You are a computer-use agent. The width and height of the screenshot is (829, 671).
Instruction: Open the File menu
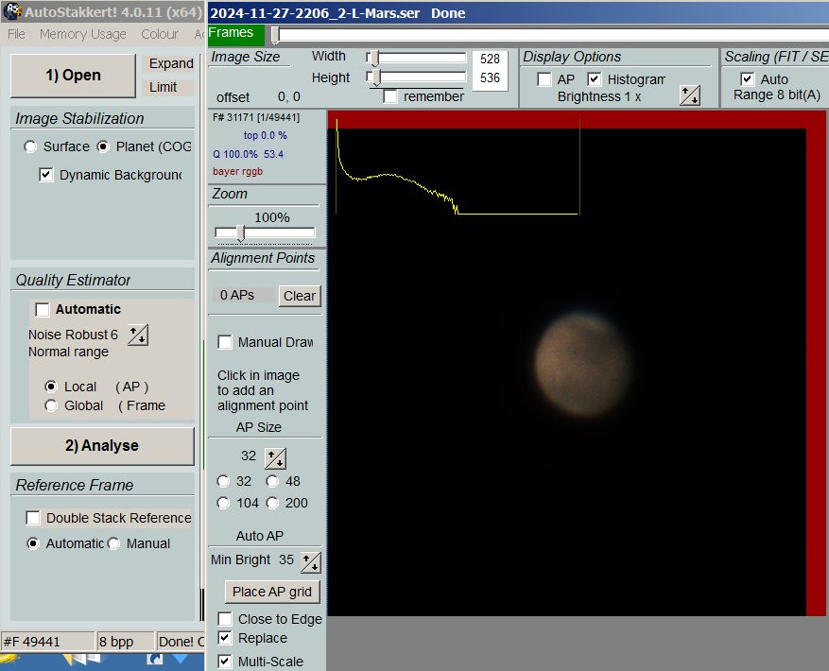16,34
